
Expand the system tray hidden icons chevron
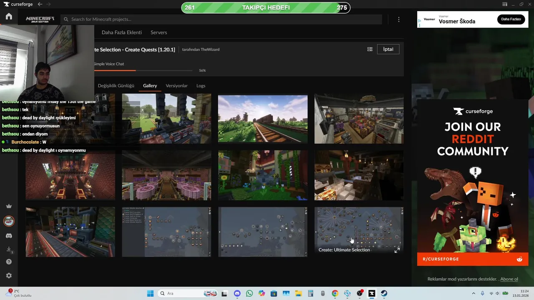point(473,293)
